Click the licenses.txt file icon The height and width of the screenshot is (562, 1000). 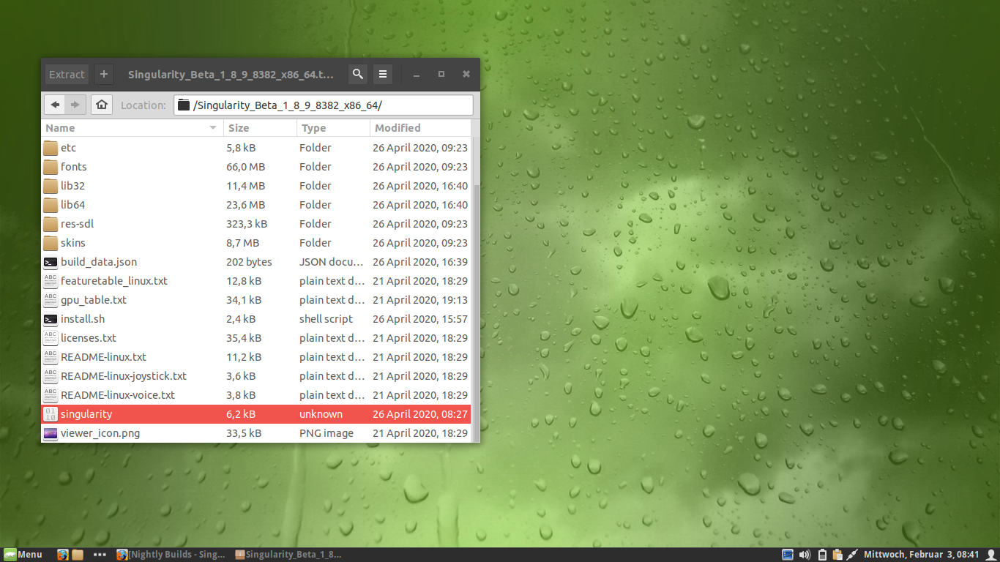click(51, 338)
